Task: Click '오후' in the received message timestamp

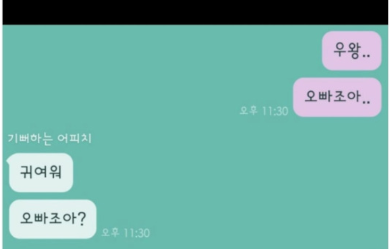Action: coord(110,233)
